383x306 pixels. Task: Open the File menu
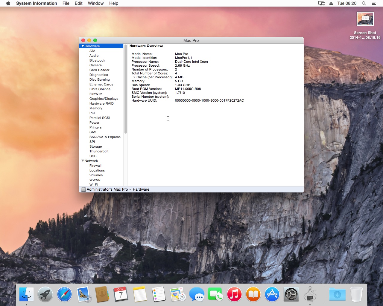click(x=66, y=3)
